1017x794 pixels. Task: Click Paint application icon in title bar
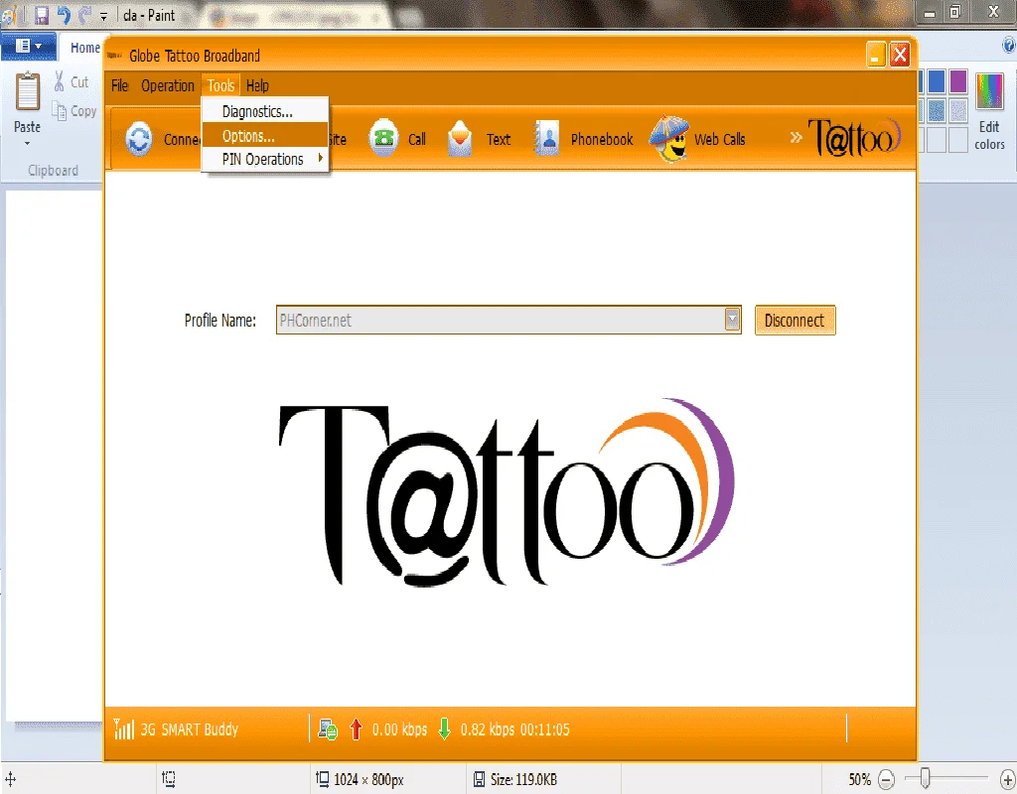(8, 14)
